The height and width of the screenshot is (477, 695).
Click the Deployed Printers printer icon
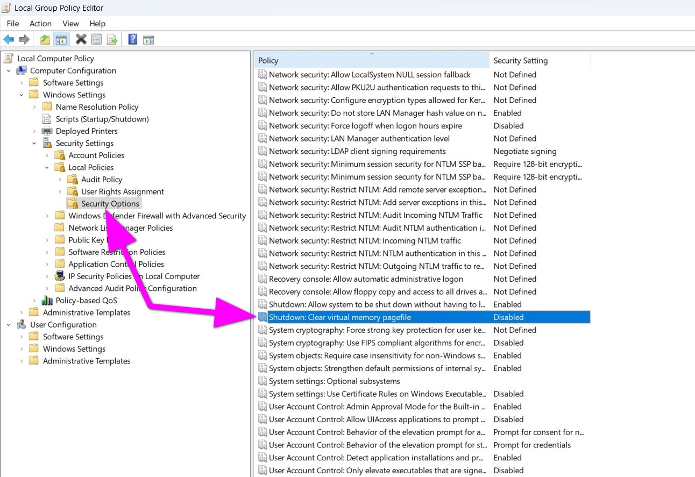[47, 131]
